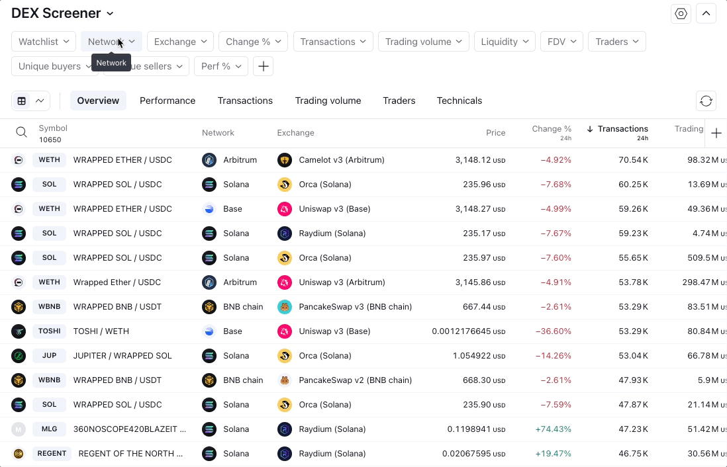Add a column using plus icon in header

click(x=716, y=134)
